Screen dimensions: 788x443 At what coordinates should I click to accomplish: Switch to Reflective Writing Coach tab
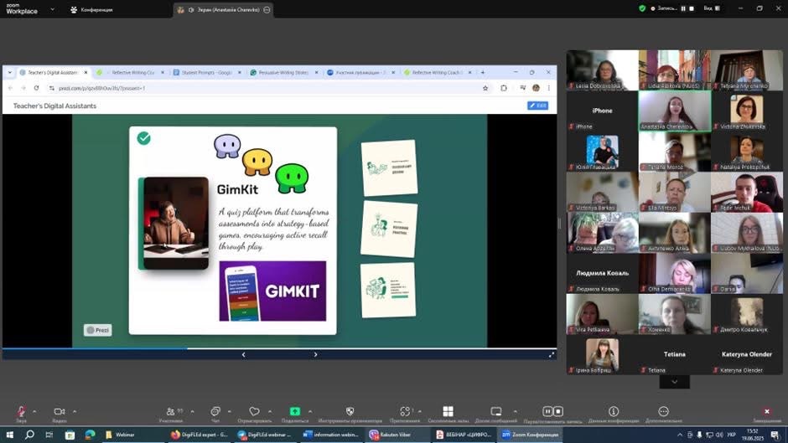(x=436, y=72)
